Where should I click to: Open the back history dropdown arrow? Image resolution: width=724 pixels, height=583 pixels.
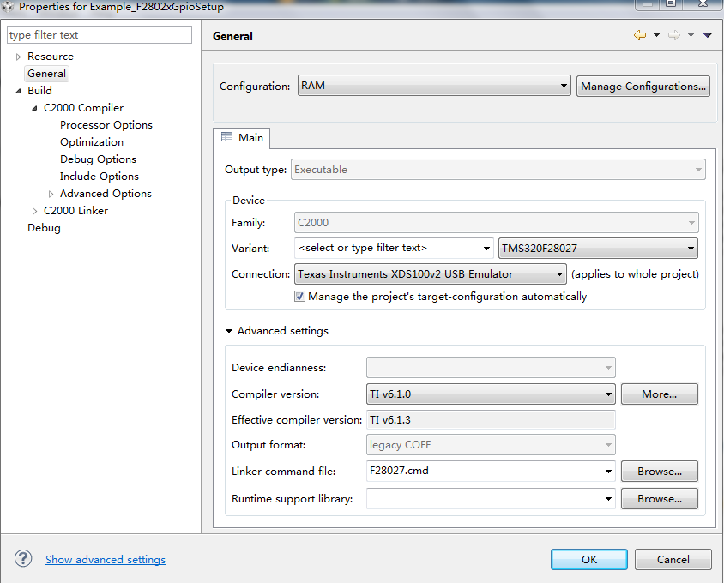656,35
